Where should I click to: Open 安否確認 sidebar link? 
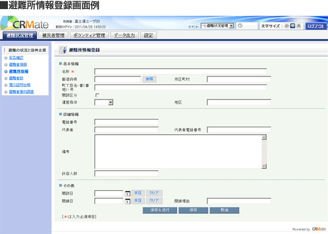pyautogui.click(x=16, y=58)
